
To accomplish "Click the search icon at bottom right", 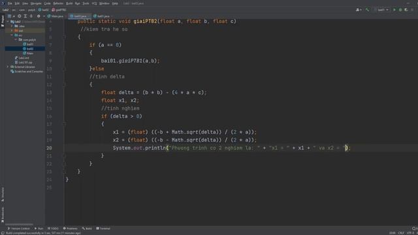I will click(413, 228).
